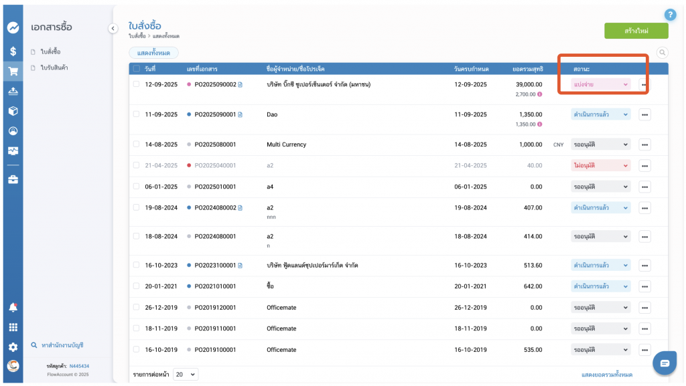Click the green สร้างใหม่ button
This screenshot has height=386, width=686.
point(636,31)
